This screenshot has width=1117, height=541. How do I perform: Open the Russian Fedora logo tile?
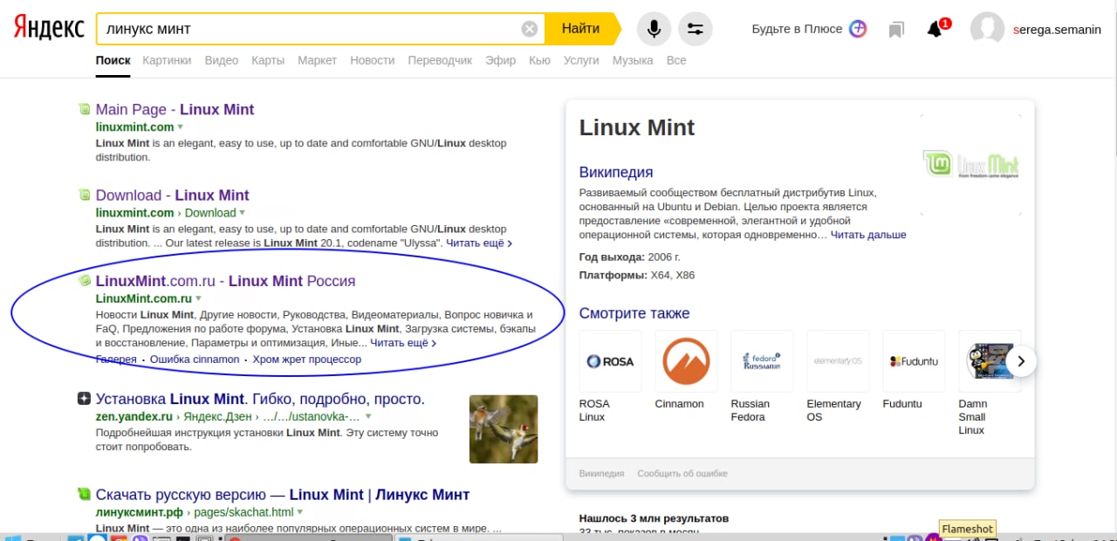coord(762,361)
